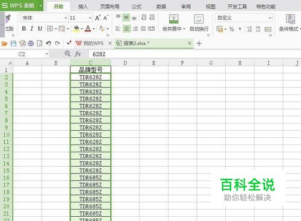Open file with the folder icon
The width and height of the screenshot is (301, 221).
4,43
